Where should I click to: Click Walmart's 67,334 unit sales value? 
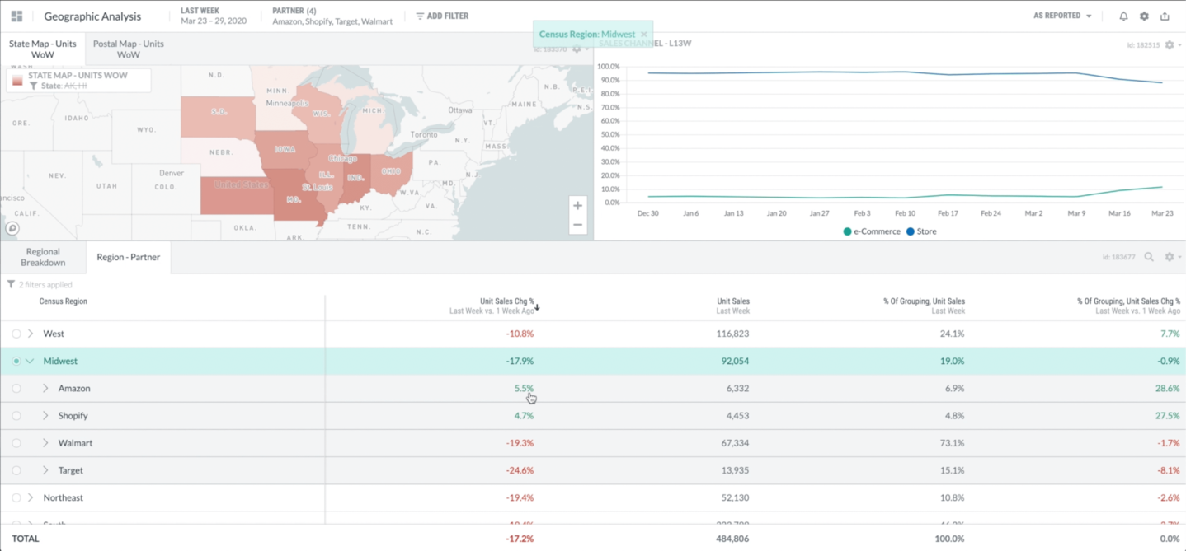point(734,442)
